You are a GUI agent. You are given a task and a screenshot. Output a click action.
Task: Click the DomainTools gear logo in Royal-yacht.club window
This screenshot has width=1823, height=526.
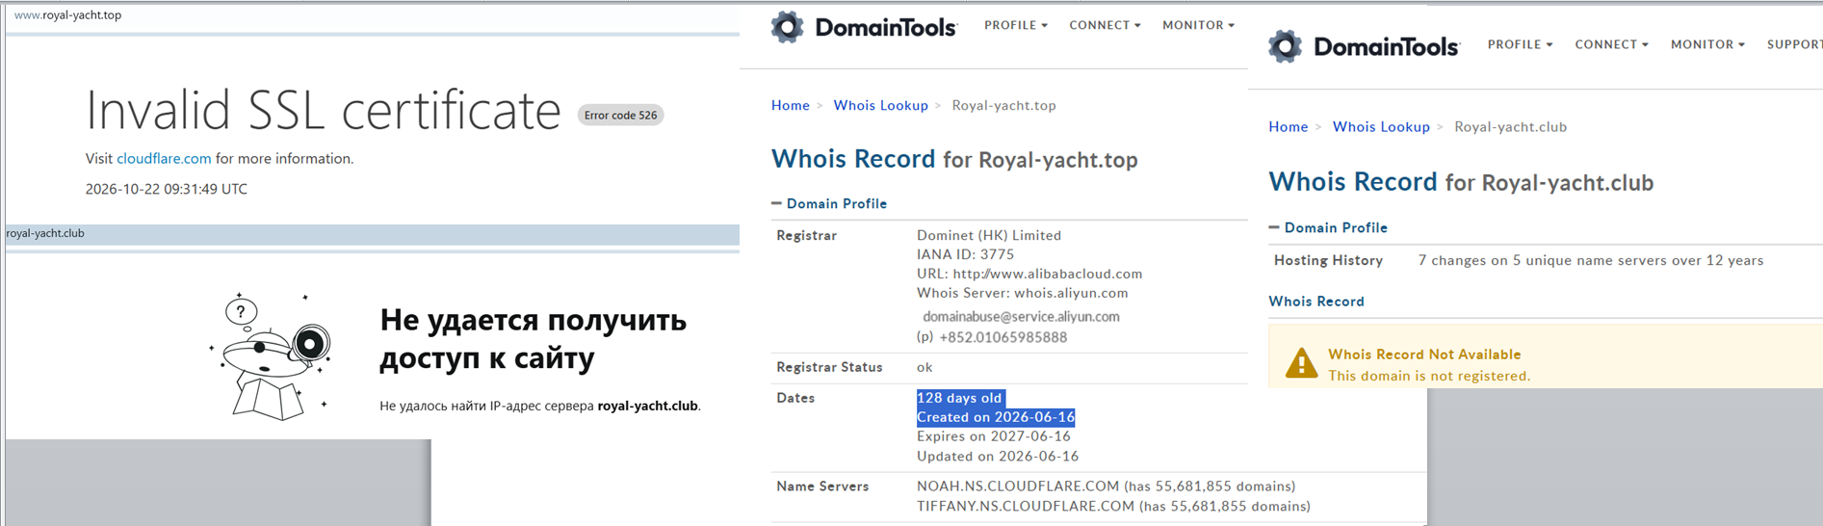tap(1285, 46)
